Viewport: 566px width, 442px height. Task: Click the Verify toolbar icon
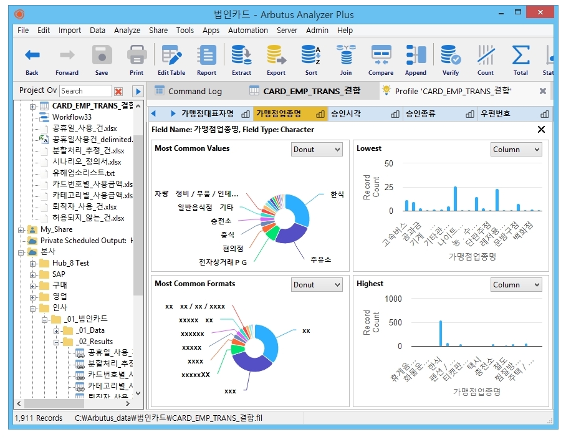(451, 55)
